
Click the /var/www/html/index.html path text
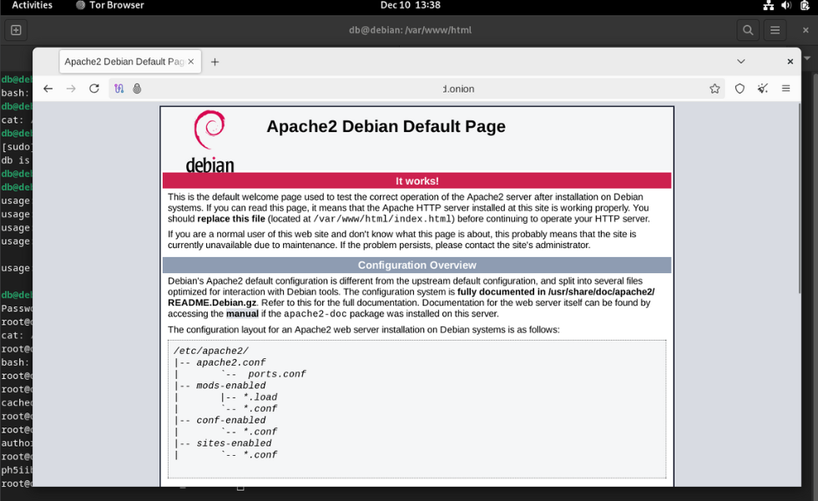point(382,219)
